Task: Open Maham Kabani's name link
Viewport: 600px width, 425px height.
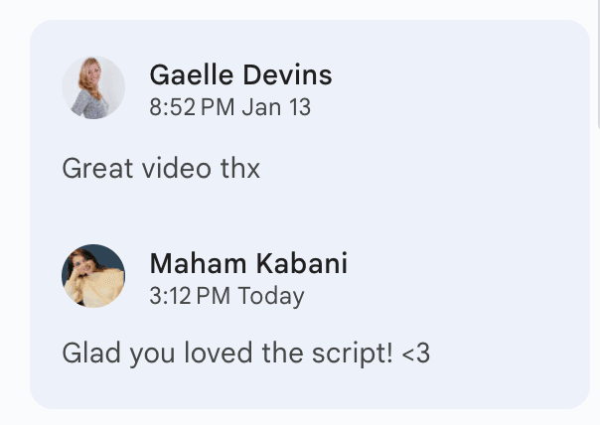Action: [248, 263]
